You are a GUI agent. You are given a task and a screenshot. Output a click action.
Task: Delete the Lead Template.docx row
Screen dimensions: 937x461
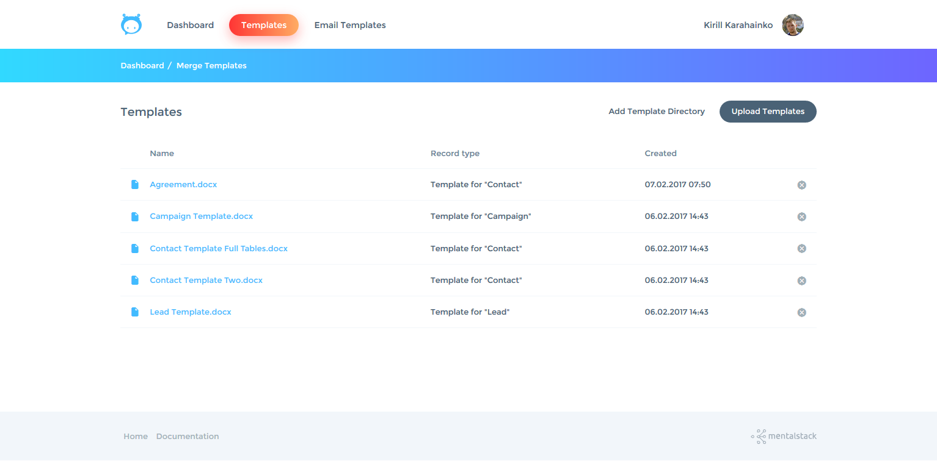tap(801, 312)
